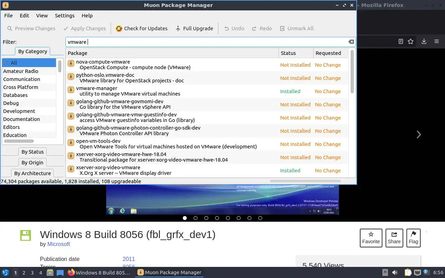Click the Flag button
The height and width of the screenshot is (278, 445).
click(413, 238)
